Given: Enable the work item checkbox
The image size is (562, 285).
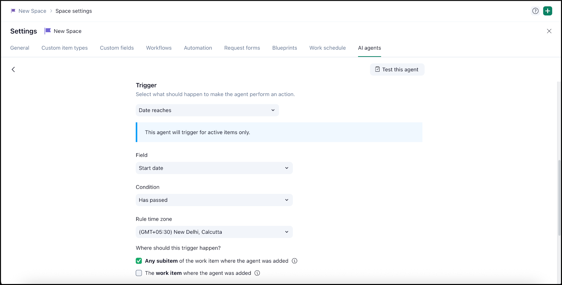Looking at the screenshot, I should click(139, 273).
